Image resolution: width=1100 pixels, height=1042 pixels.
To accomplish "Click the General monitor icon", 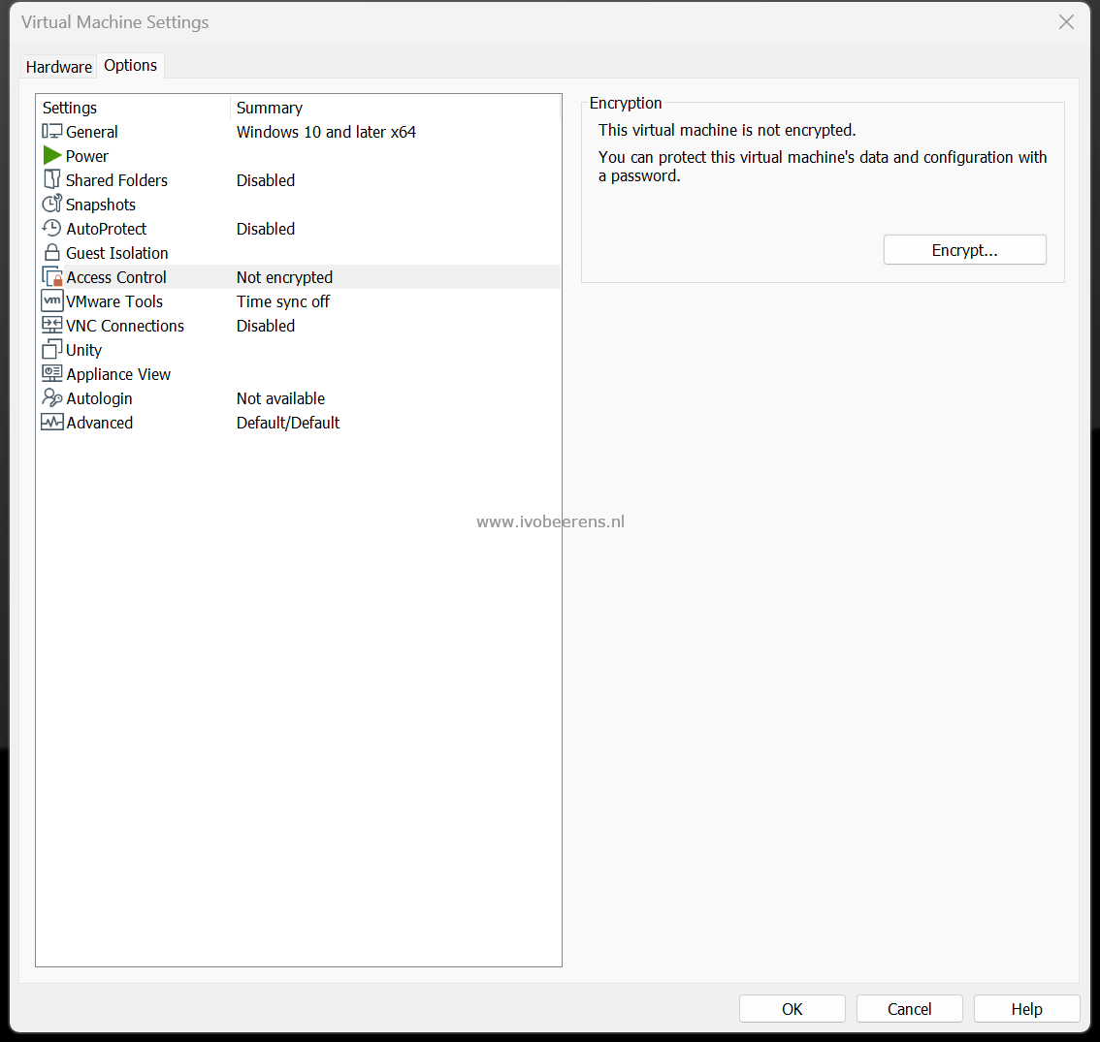I will pyautogui.click(x=52, y=131).
